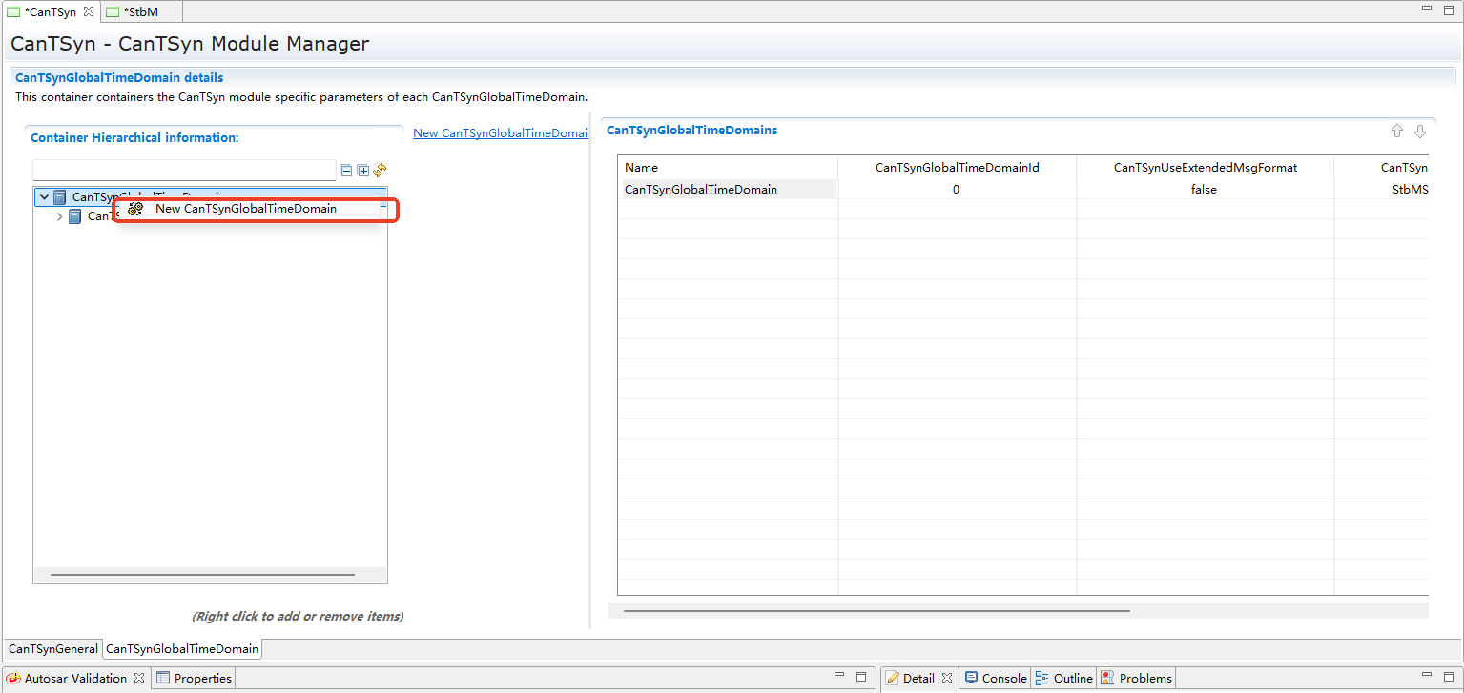Image resolution: width=1464 pixels, height=693 pixels.
Task: Collapse the root CanTSynGlobalTimeDomain tree node
Action: pos(44,197)
